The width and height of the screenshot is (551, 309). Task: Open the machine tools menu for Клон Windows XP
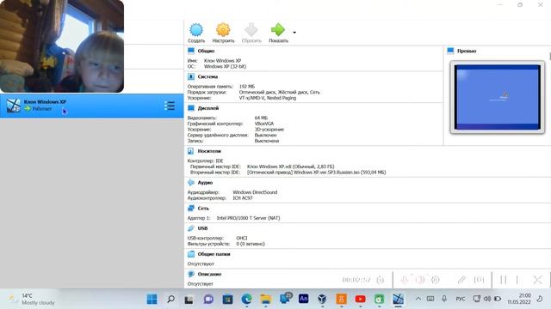[170, 106]
